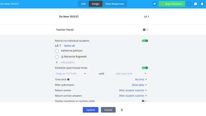206x116 pixels.
Task: Click the Marianne Rogowski name
Action: pyautogui.click(x=75, y=57)
